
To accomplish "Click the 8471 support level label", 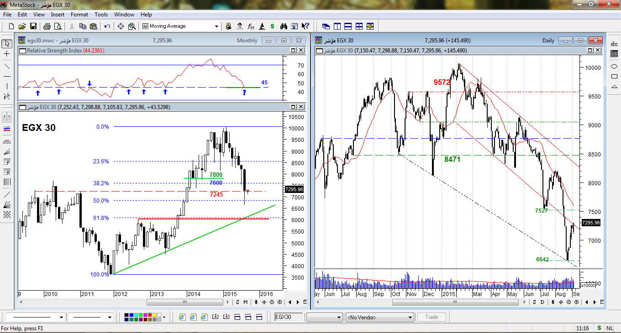I will (452, 159).
